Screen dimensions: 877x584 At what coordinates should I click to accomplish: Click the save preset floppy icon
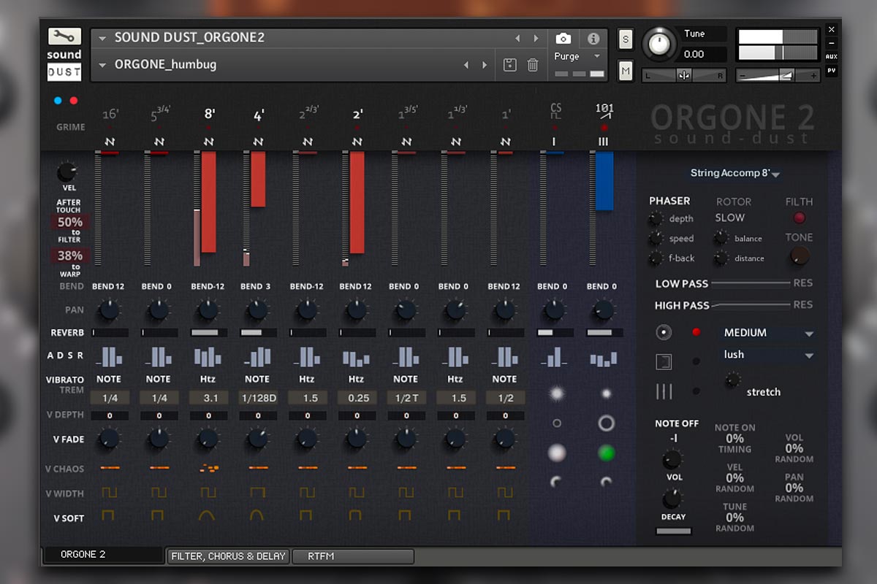[x=510, y=65]
